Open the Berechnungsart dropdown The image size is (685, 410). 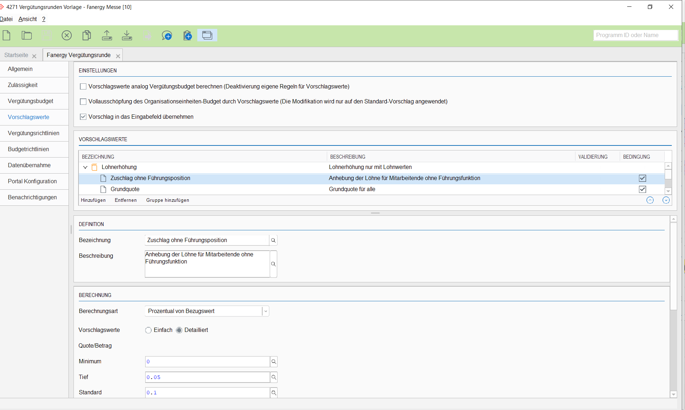[x=265, y=311]
